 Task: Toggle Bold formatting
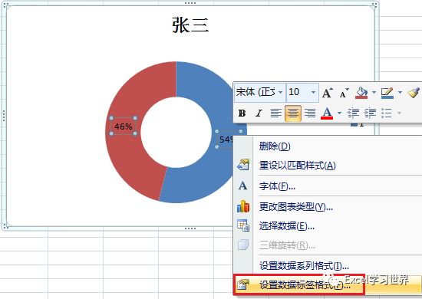tap(242, 113)
